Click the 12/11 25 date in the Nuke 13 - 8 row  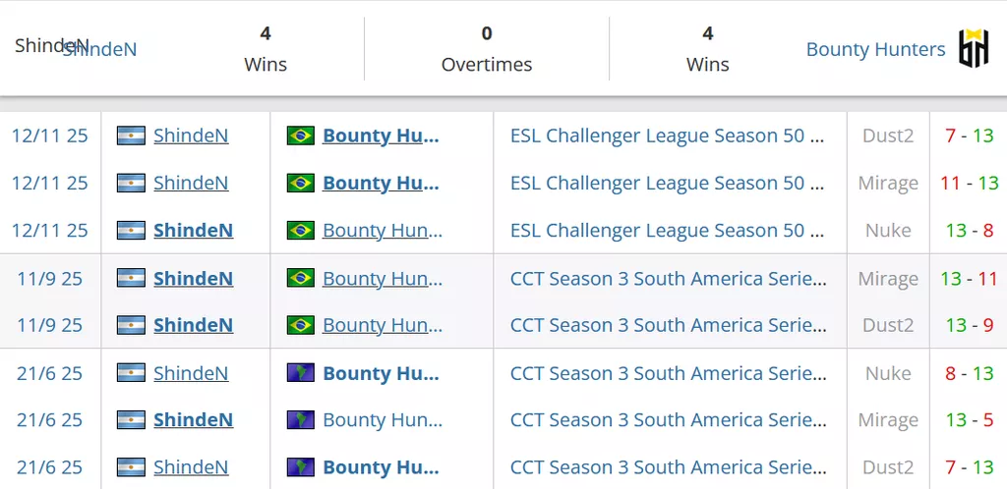tap(50, 230)
